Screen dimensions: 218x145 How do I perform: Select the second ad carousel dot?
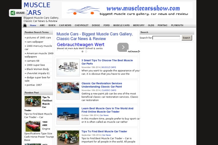pos(86,51)
